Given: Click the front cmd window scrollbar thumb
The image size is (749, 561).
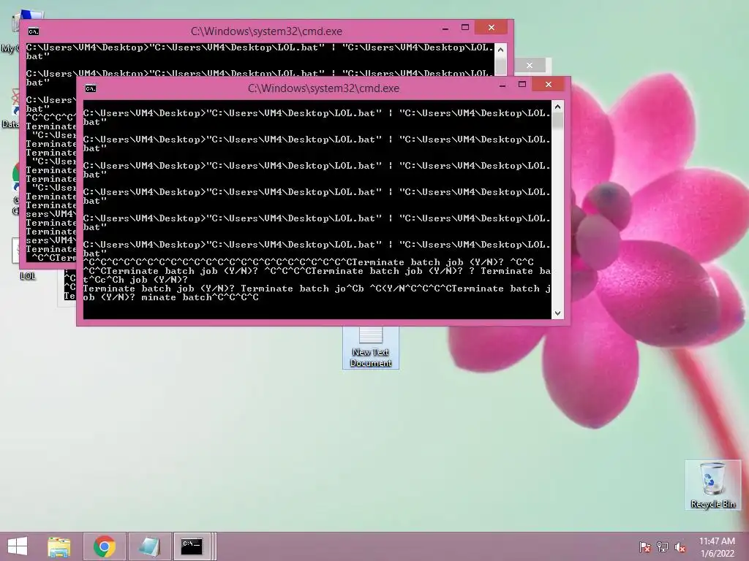Looking at the screenshot, I should point(557,121).
